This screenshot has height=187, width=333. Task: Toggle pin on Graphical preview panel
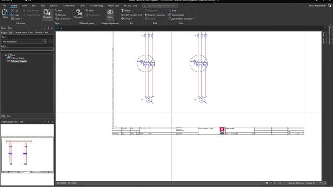coord(48,122)
